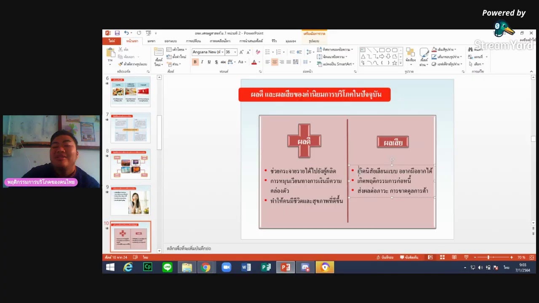Justify the paragraph text

(x=289, y=62)
